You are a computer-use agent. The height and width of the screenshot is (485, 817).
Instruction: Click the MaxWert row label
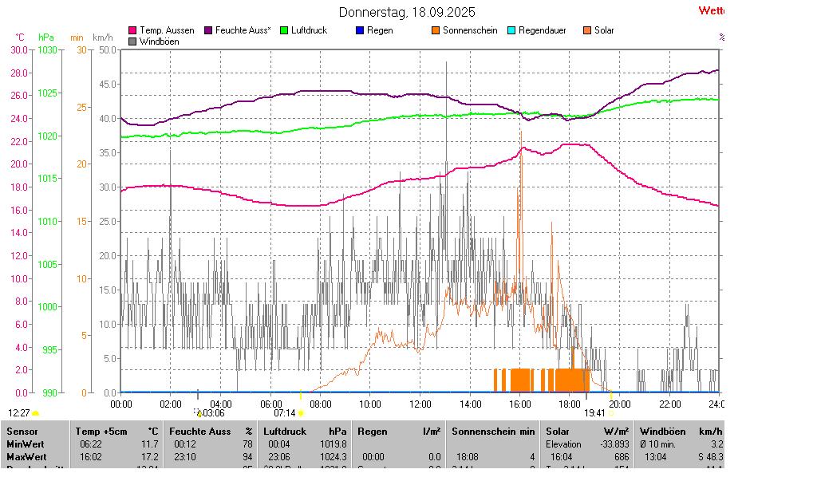[x=26, y=456]
